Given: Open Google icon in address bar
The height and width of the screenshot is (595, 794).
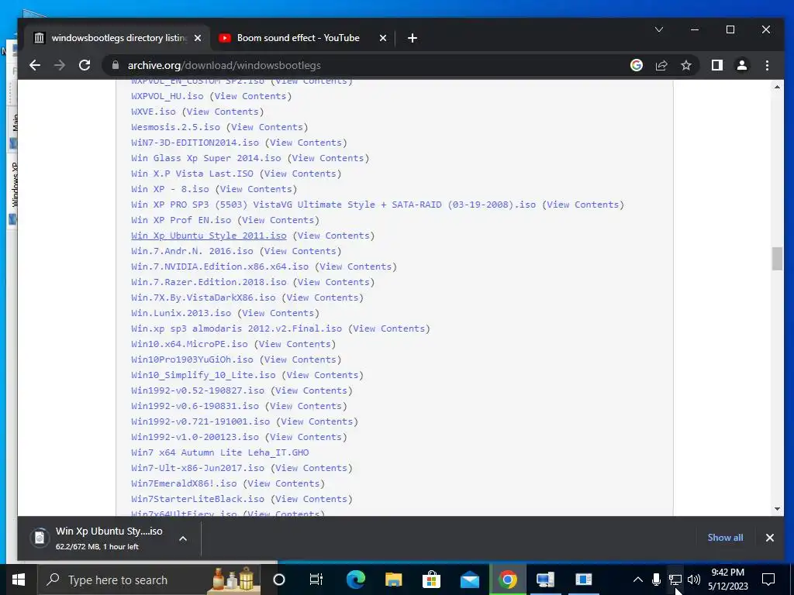Looking at the screenshot, I should 637,65.
